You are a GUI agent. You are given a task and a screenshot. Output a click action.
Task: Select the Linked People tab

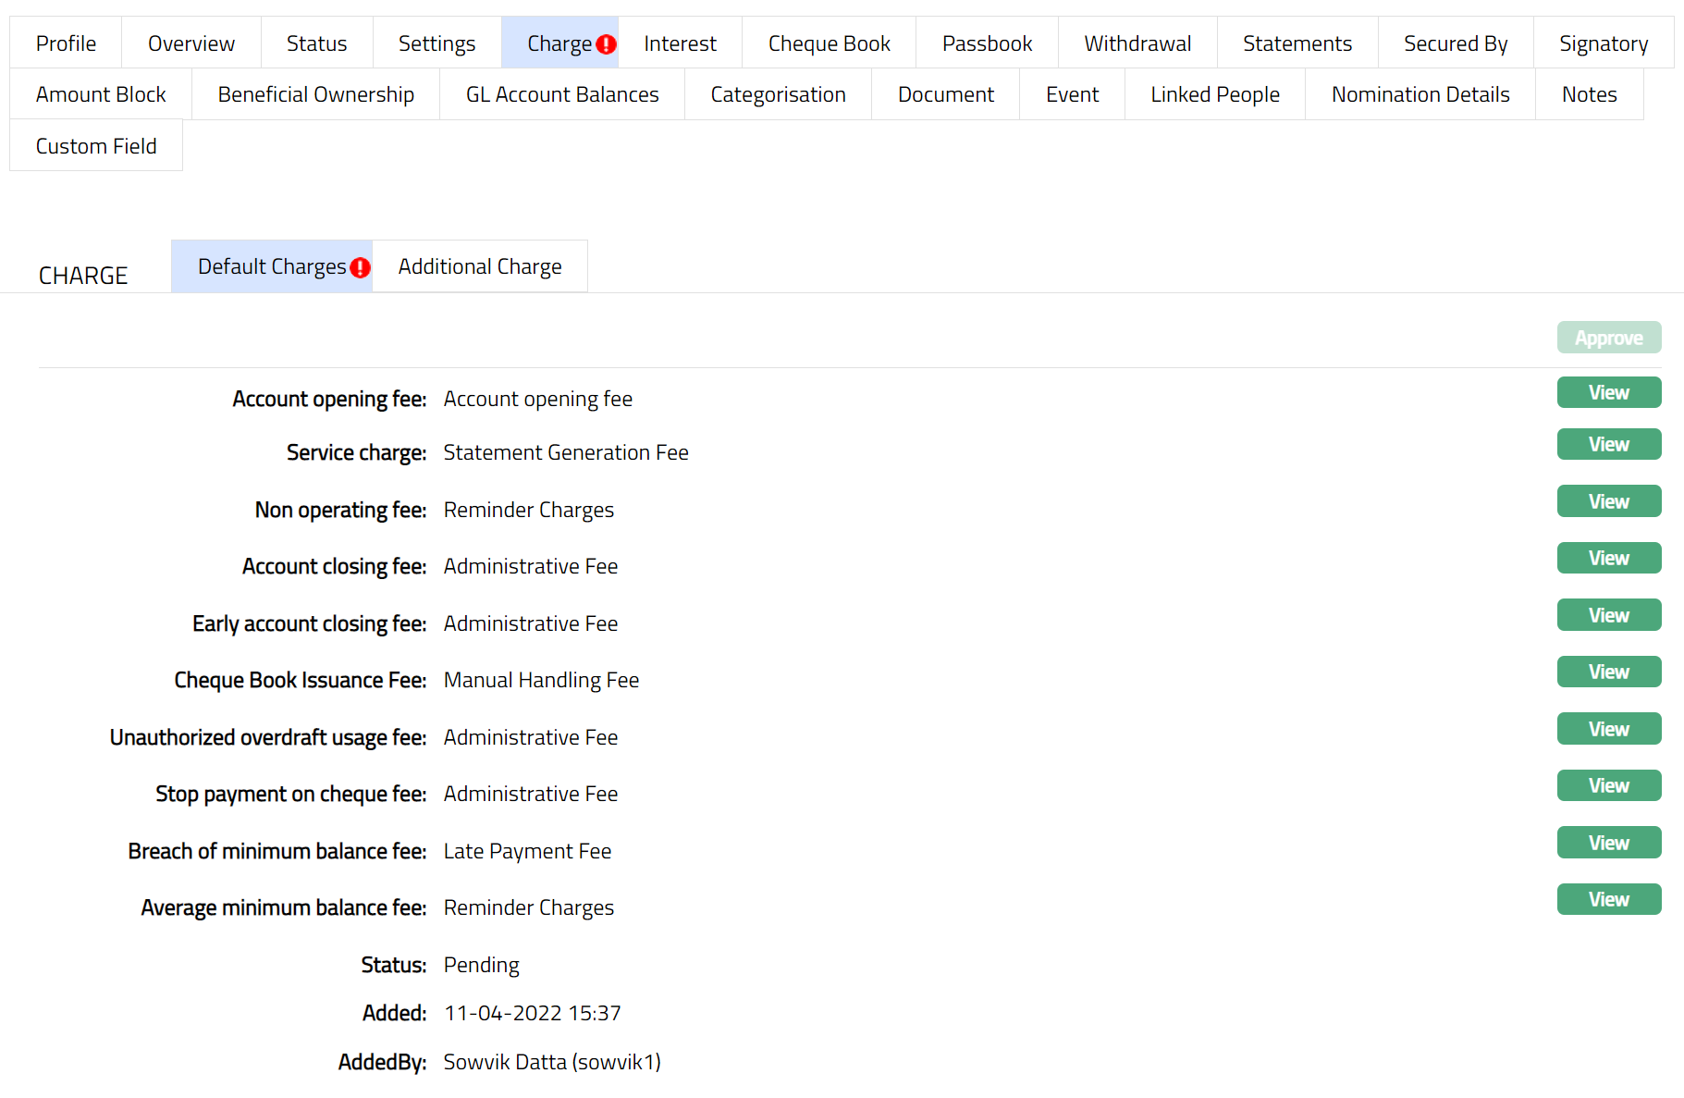1214,94
